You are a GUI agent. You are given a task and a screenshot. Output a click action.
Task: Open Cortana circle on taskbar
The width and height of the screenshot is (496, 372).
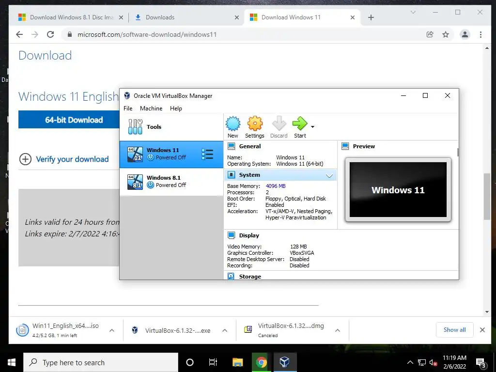point(189,362)
